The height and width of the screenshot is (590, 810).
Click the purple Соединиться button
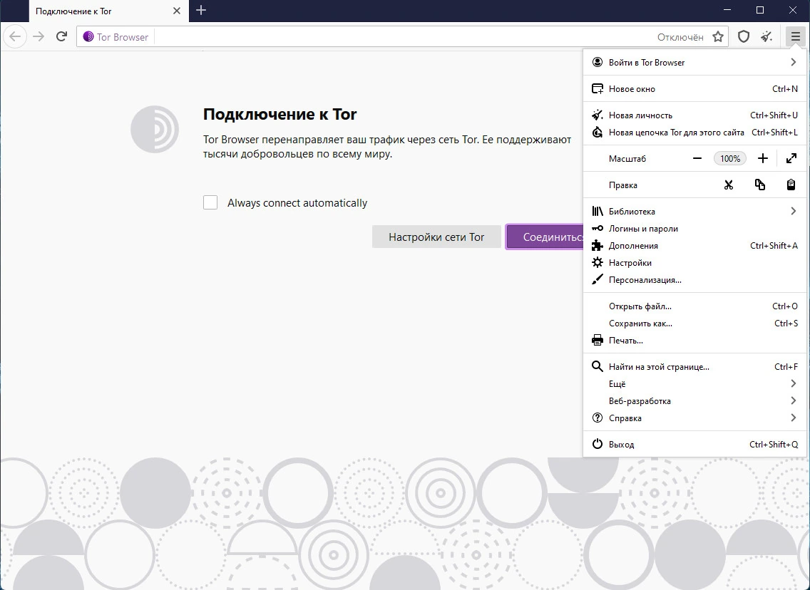pyautogui.click(x=545, y=237)
